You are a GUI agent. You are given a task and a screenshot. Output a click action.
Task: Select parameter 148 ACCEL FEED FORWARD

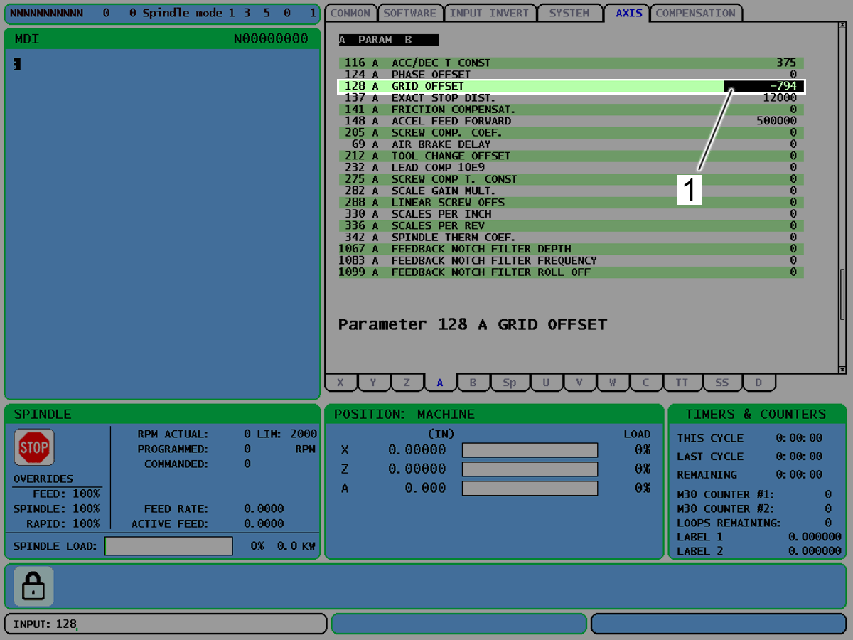(x=571, y=121)
